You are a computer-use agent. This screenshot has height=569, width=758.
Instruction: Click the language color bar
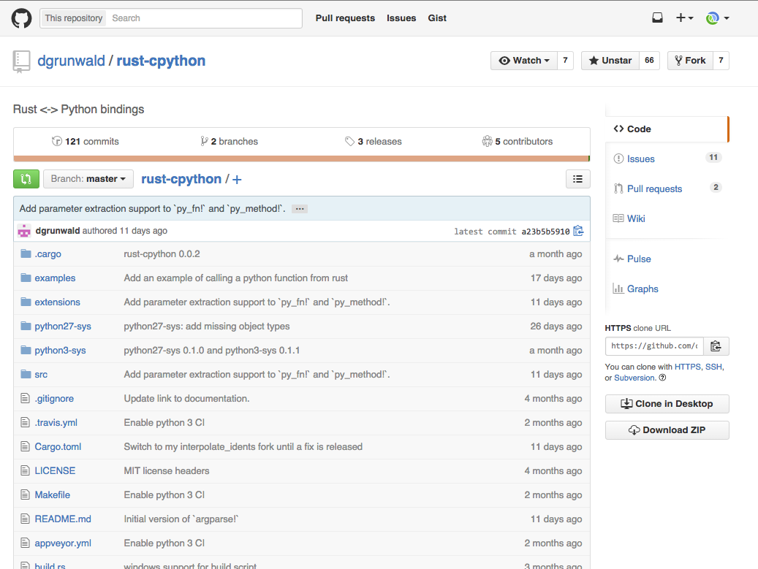[x=301, y=159]
